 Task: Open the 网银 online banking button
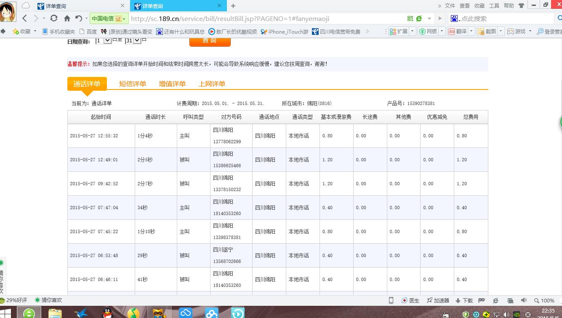pos(428,32)
